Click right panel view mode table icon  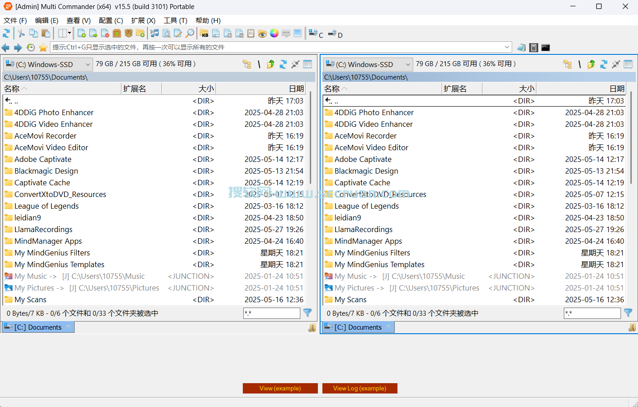[x=628, y=64]
